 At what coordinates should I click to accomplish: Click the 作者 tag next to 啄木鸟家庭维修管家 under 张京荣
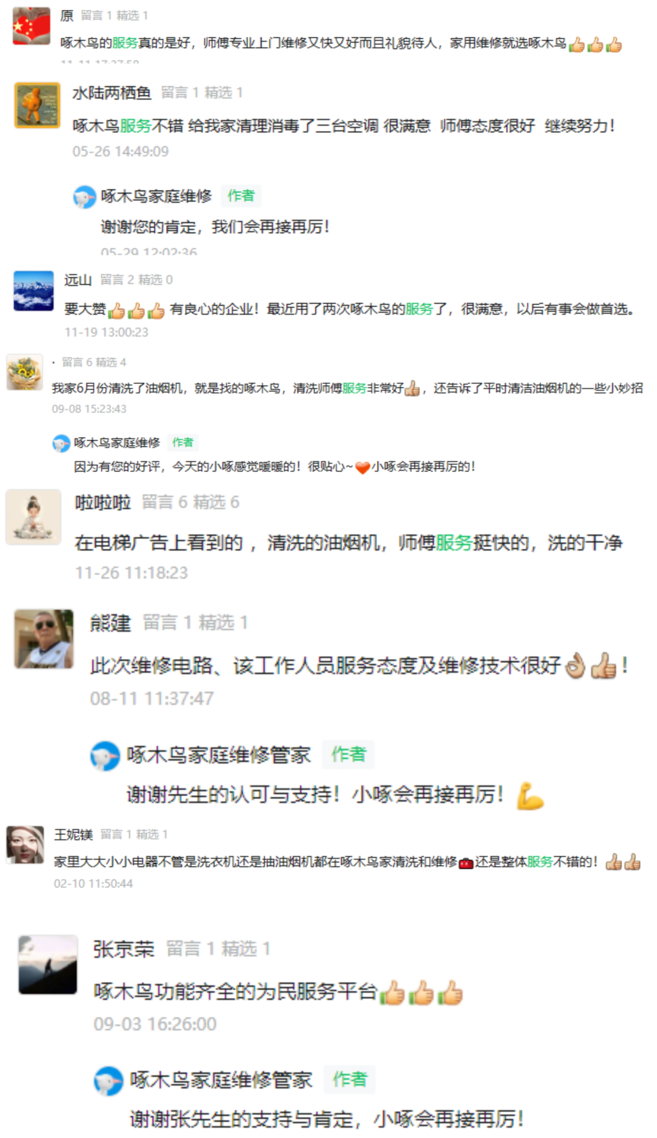tap(350, 1079)
